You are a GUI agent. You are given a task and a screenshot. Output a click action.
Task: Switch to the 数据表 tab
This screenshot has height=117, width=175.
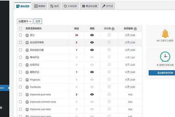point(40,6)
